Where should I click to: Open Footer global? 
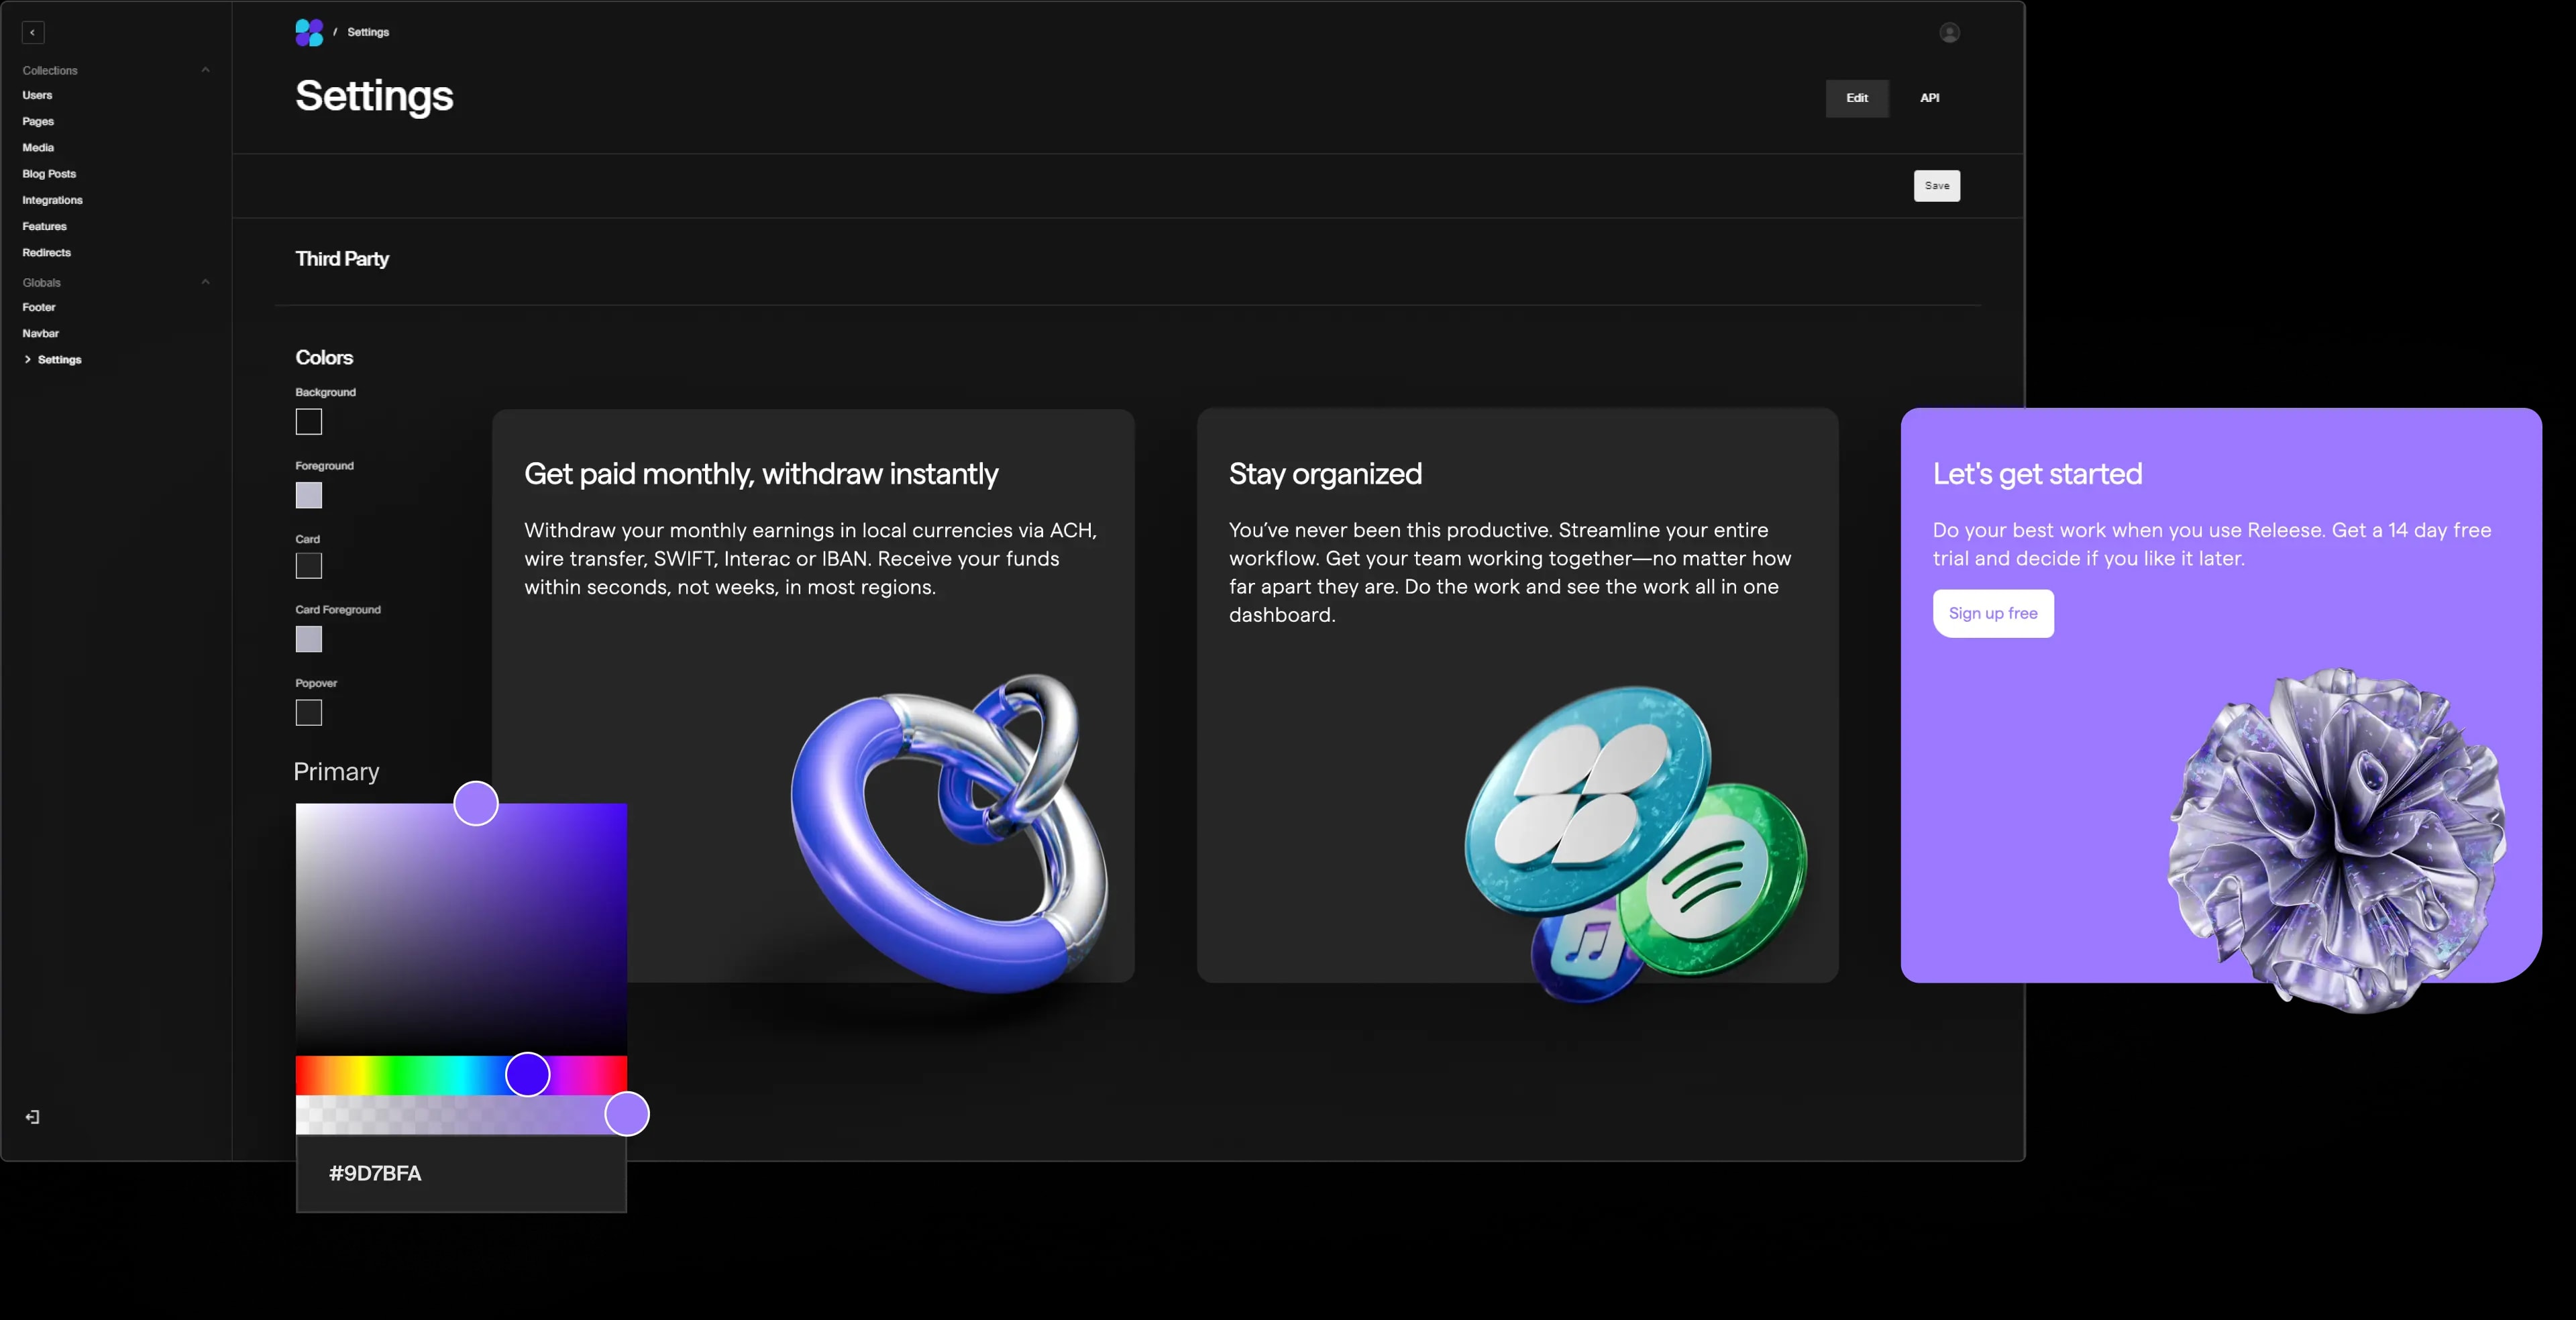coord(39,307)
